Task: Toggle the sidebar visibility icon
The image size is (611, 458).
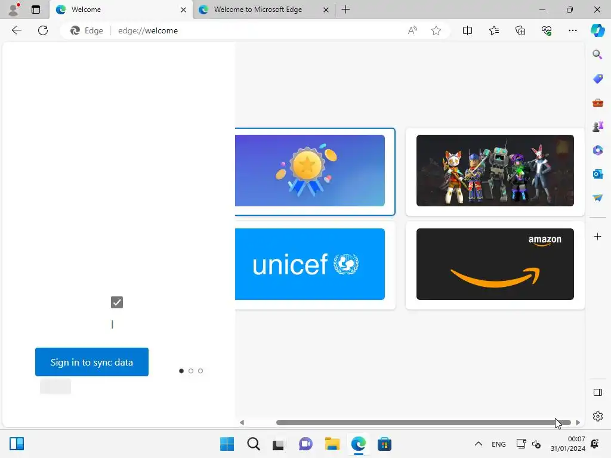Action: 597,392
